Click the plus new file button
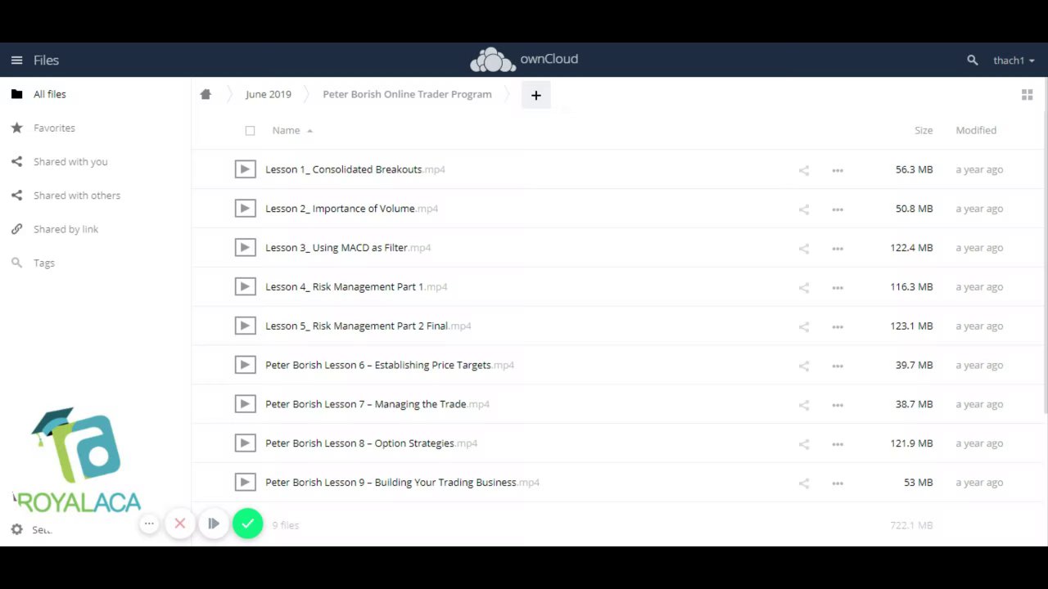Image resolution: width=1048 pixels, height=589 pixels. 536,95
